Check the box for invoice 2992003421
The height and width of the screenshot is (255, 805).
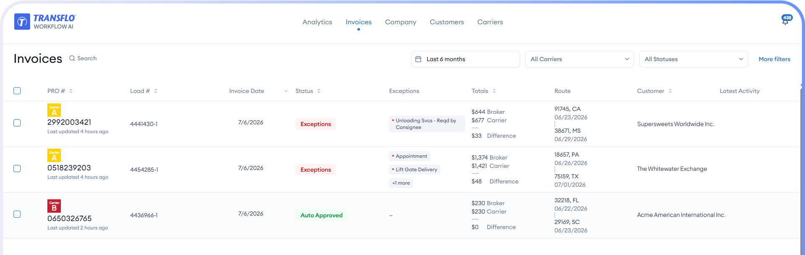pos(17,123)
